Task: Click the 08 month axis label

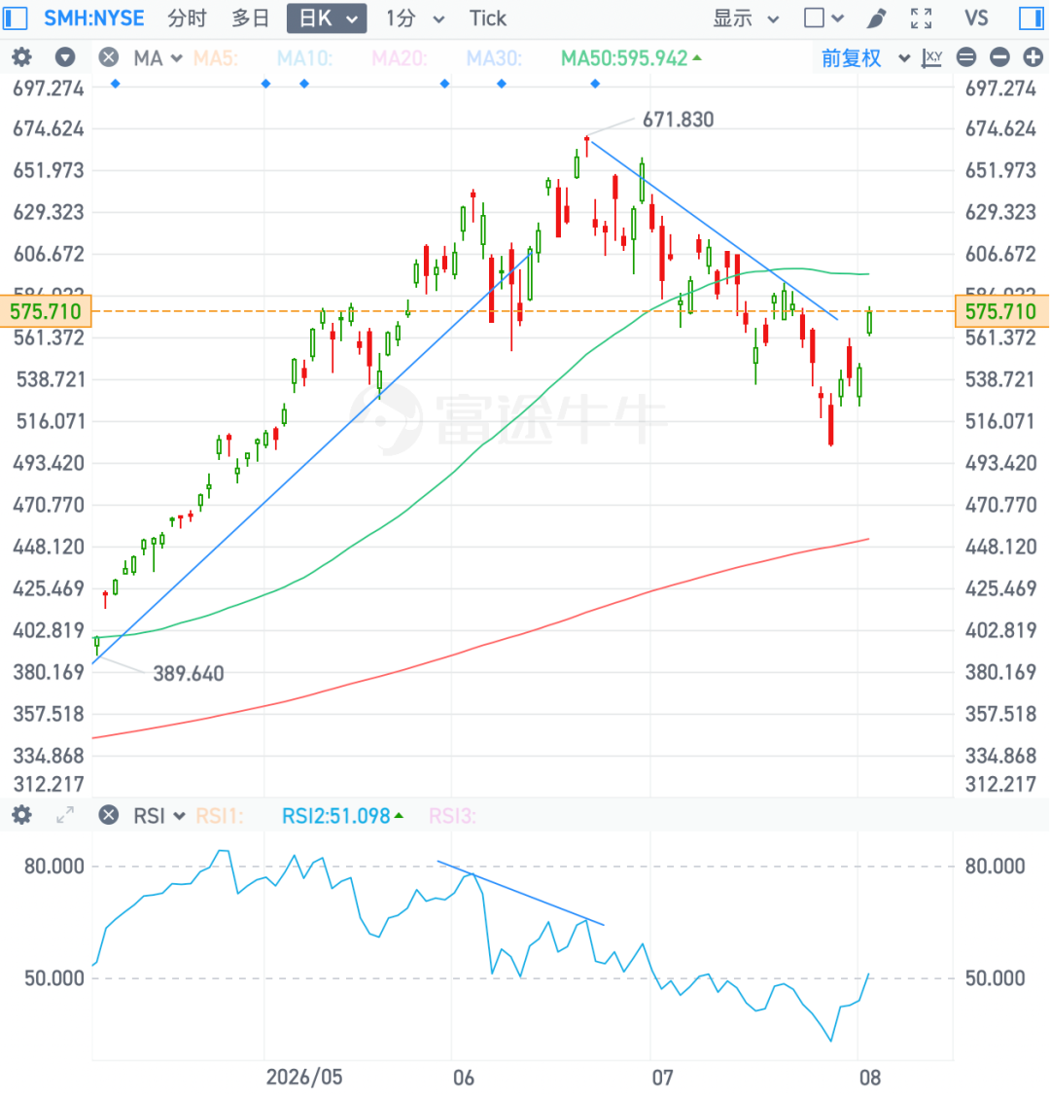Action: 870,1078
